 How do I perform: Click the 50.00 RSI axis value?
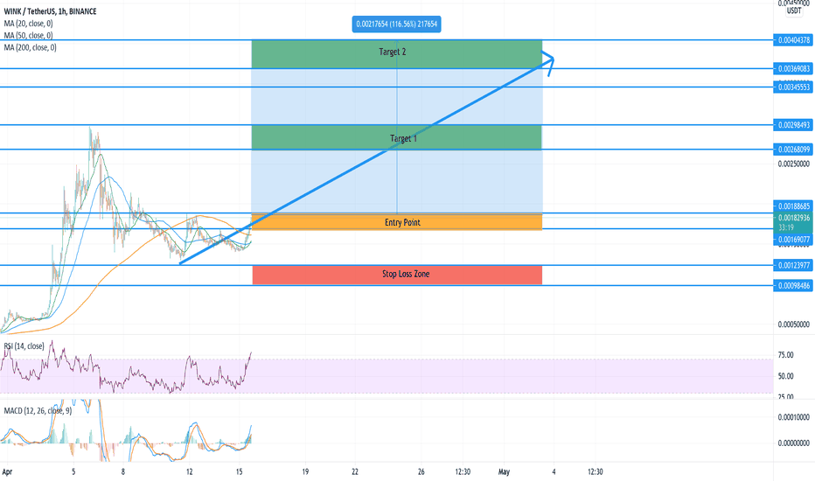[785, 376]
